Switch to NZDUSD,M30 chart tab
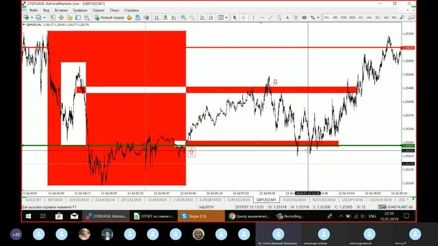 324,200
